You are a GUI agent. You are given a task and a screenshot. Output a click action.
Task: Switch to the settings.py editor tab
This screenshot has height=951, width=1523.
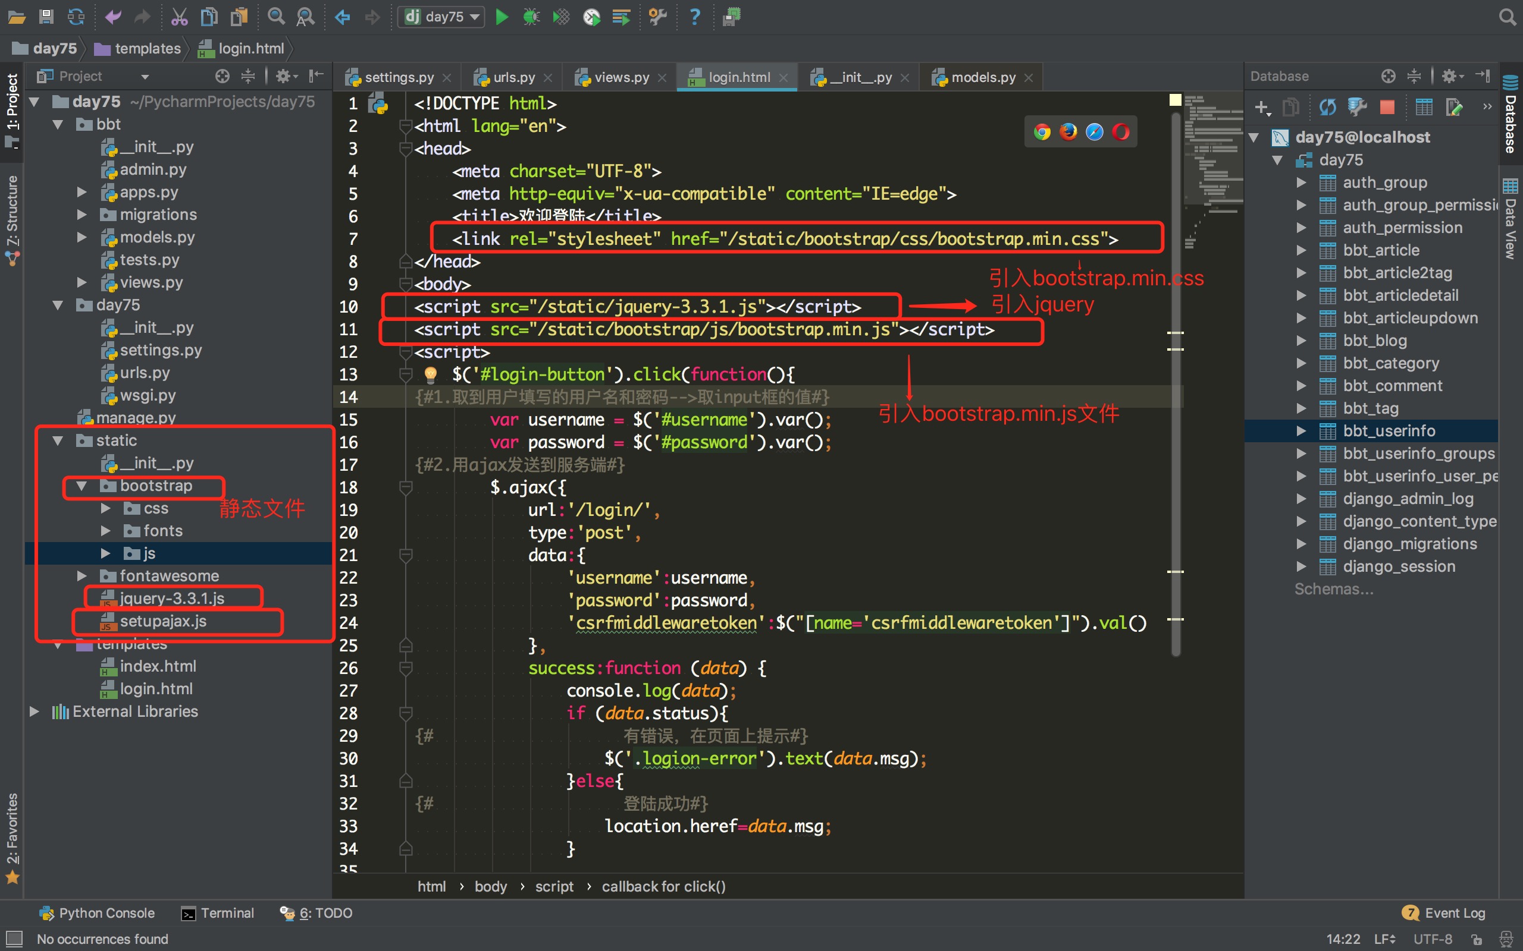pyautogui.click(x=399, y=77)
